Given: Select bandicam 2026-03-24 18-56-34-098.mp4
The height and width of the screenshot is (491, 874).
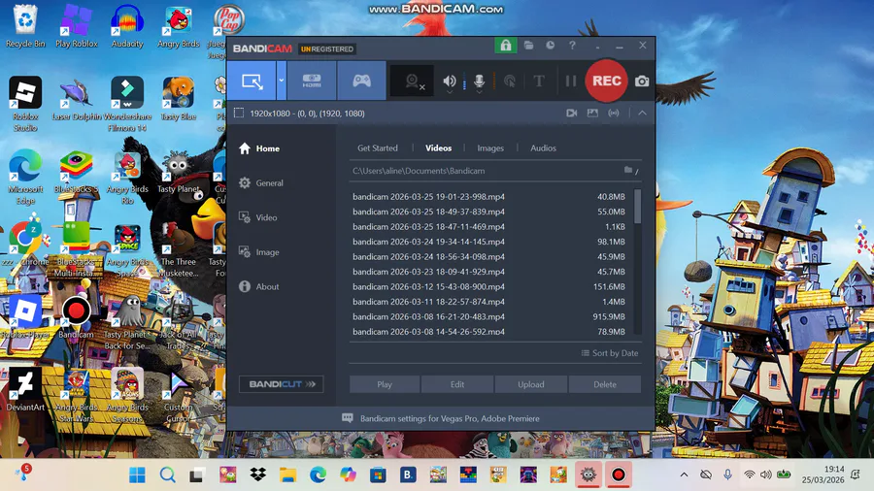Looking at the screenshot, I should (x=489, y=256).
